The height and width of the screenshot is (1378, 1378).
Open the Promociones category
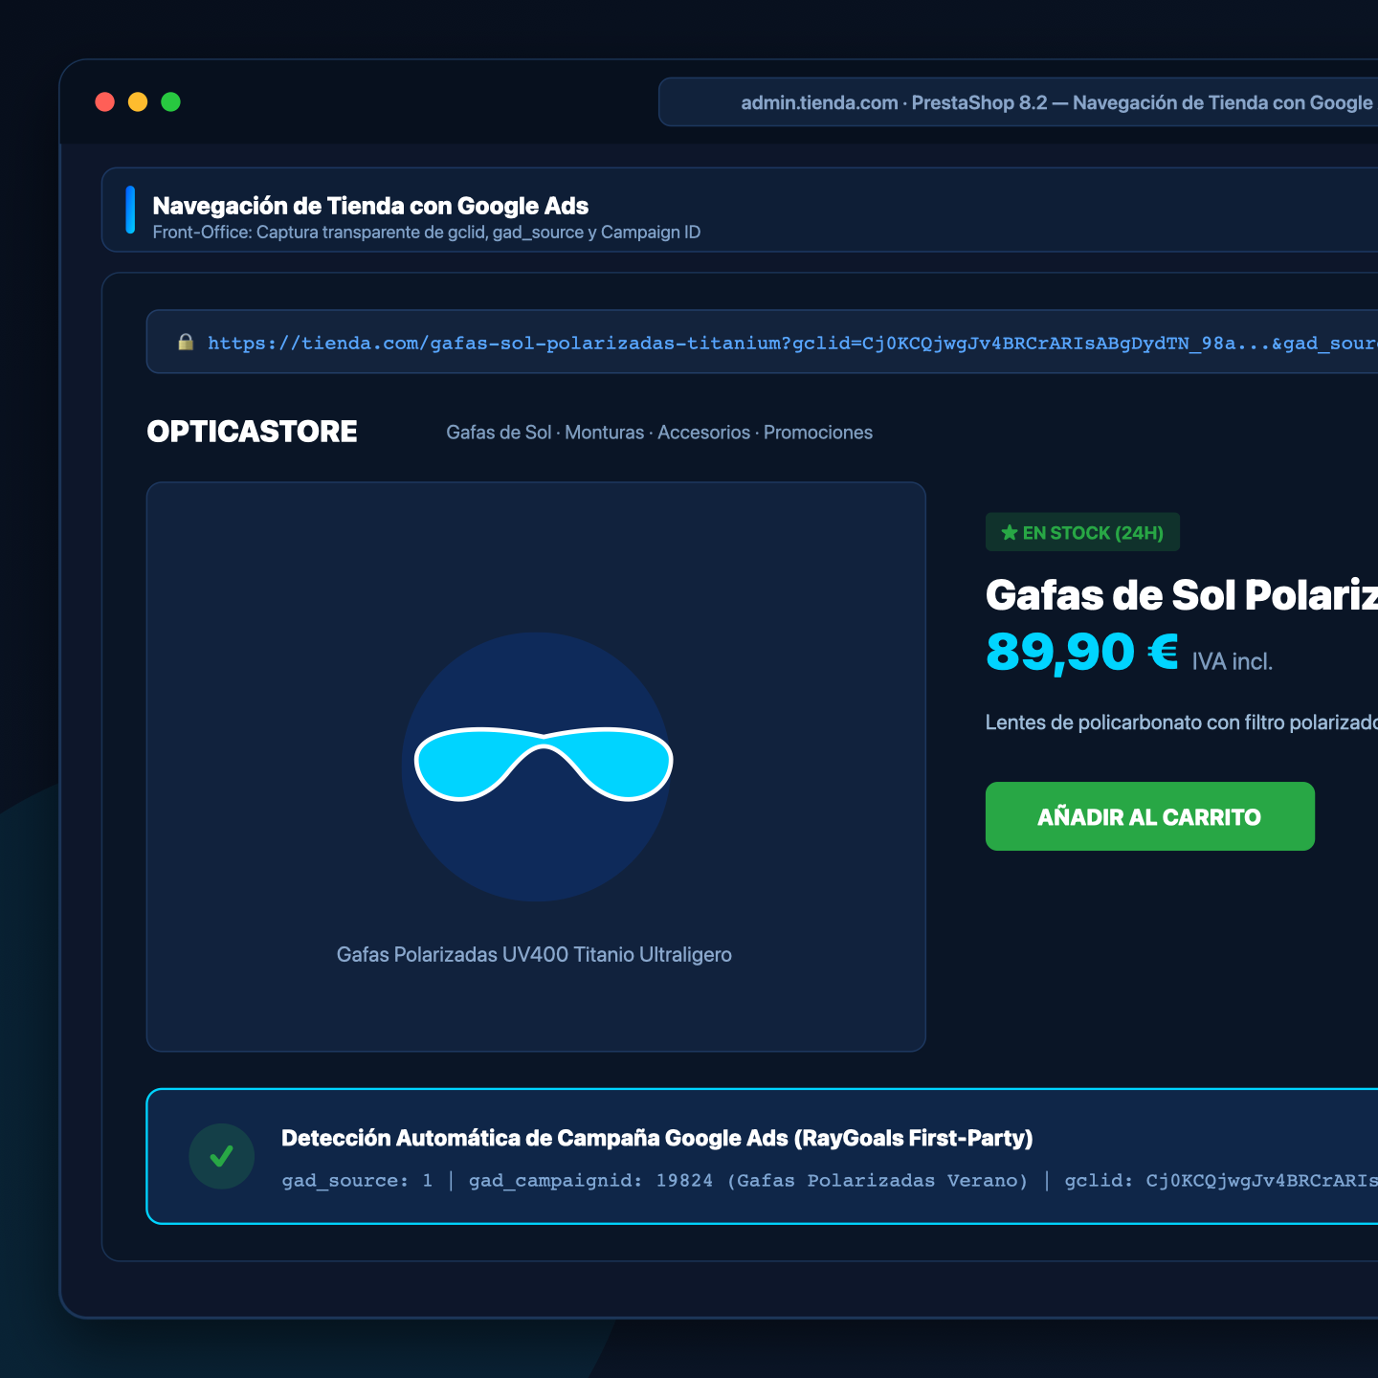pos(818,433)
